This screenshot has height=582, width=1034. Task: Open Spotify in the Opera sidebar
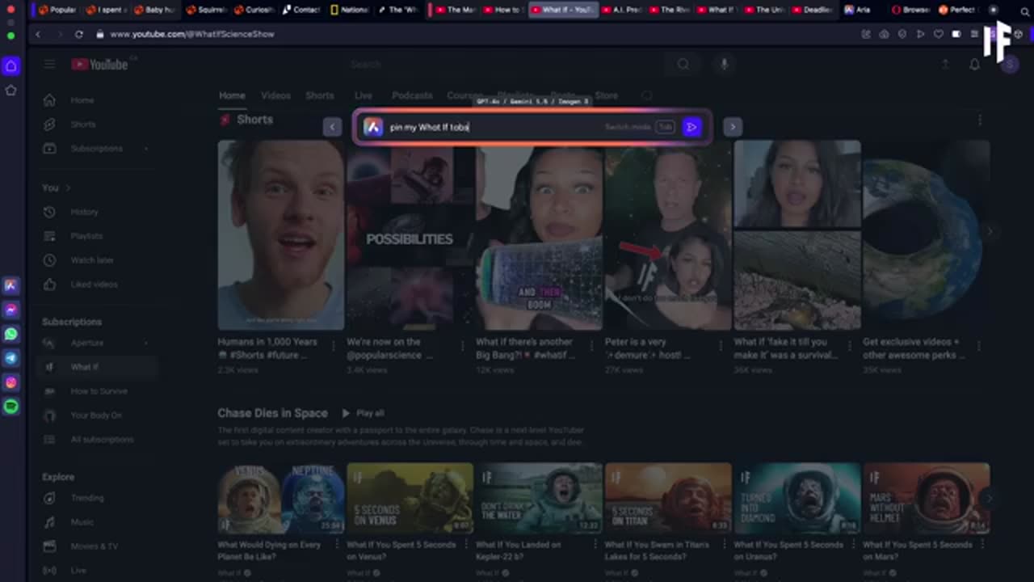(11, 407)
